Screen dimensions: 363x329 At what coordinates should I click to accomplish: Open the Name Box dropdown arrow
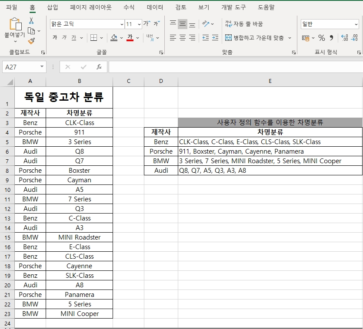point(42,66)
